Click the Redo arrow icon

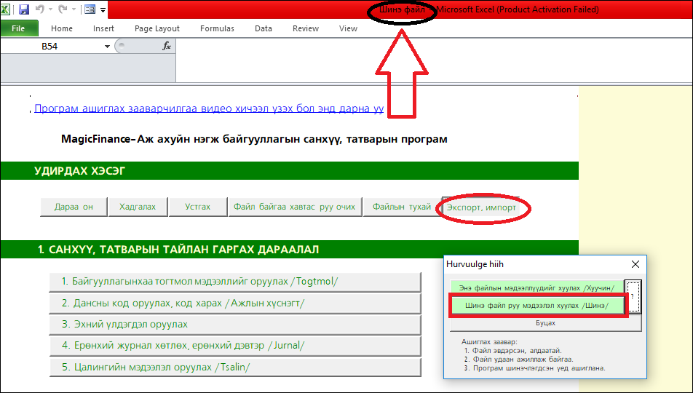click(63, 9)
